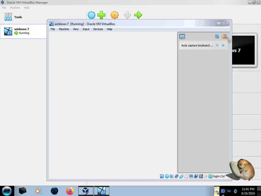Click the keep finished notifications icon
The height and width of the screenshot is (196, 261).
tap(217, 36)
